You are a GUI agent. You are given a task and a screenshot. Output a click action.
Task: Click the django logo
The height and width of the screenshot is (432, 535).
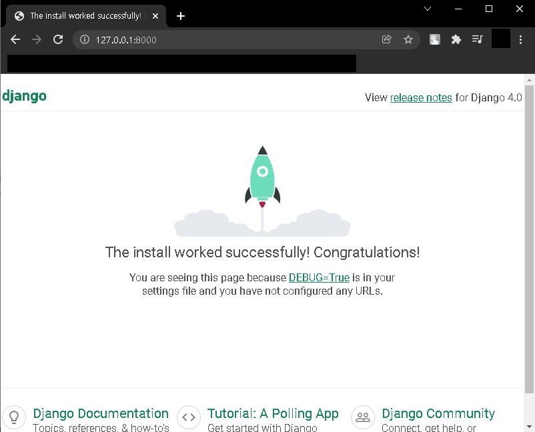[24, 96]
